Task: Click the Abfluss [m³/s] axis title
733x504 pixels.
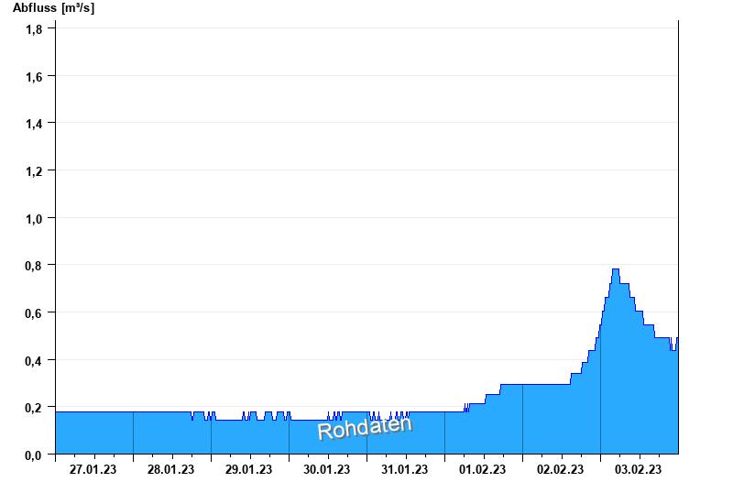Action: point(53,8)
